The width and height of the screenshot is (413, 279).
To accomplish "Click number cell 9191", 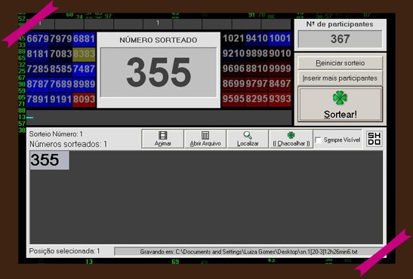I will [61, 99].
